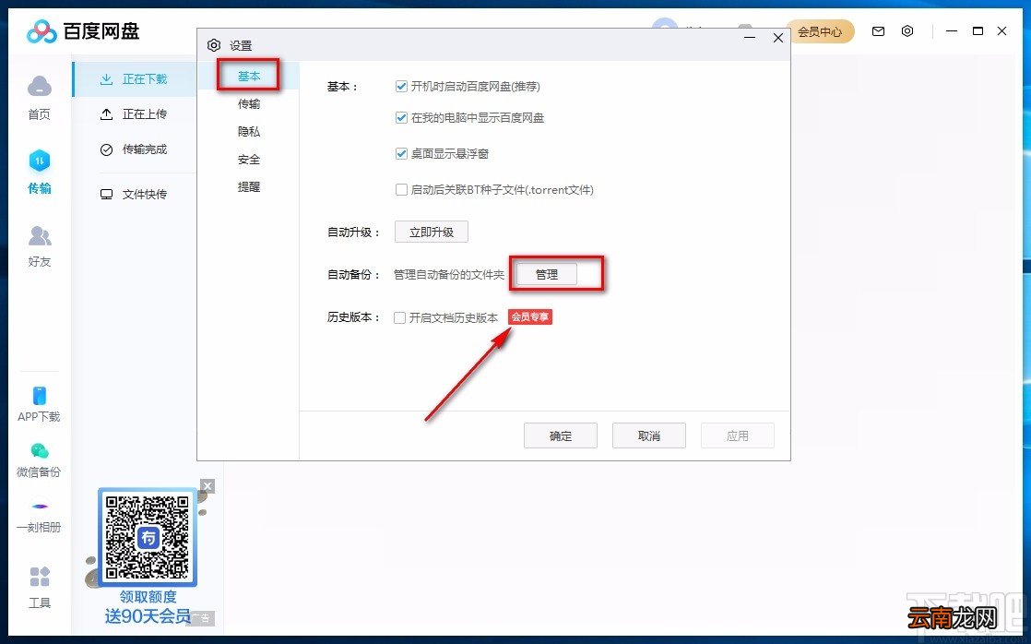The width and height of the screenshot is (1031, 644).
Task: Click the 传输完成 checkmark circle icon
Action: coord(106,149)
